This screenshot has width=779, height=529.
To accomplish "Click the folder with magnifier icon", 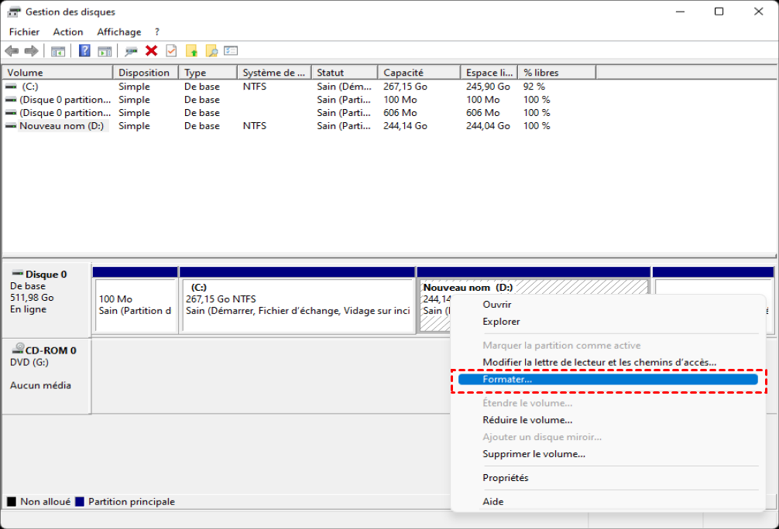I will click(x=211, y=51).
